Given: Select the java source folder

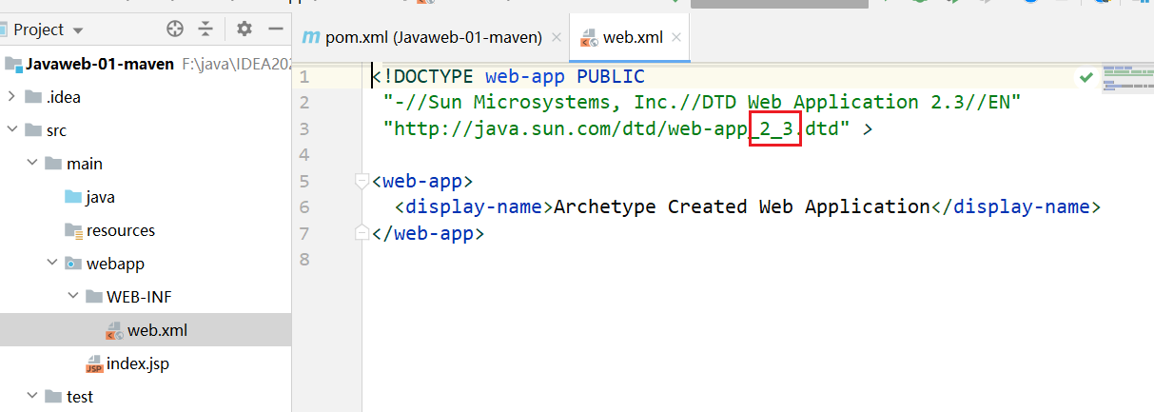Looking at the screenshot, I should (x=100, y=197).
